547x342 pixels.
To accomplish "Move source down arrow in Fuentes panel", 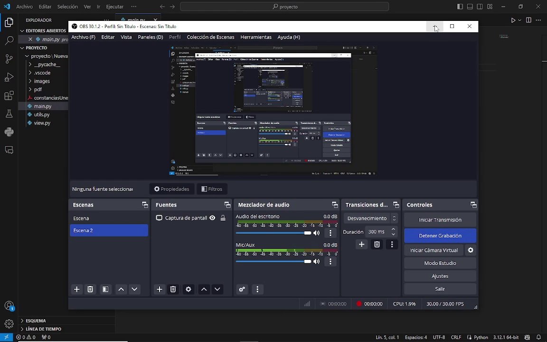I will click(217, 289).
